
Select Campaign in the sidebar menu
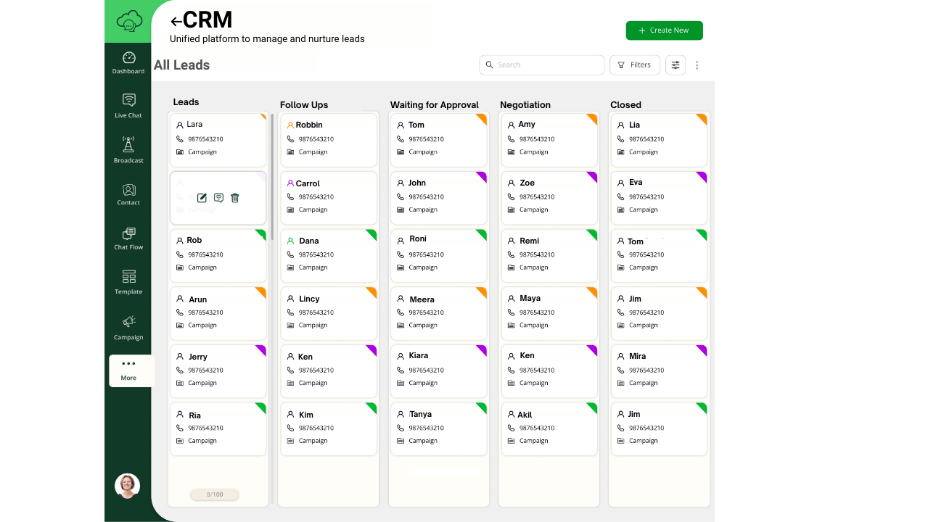[x=128, y=327]
